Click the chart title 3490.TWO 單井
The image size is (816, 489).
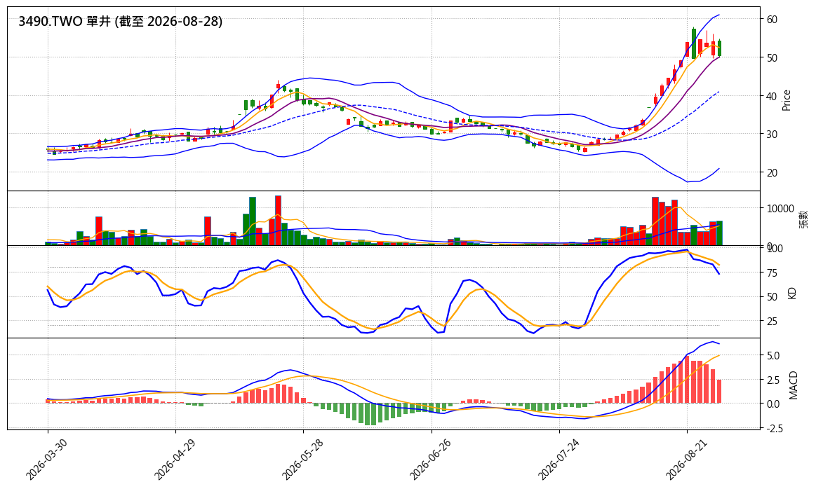120,21
